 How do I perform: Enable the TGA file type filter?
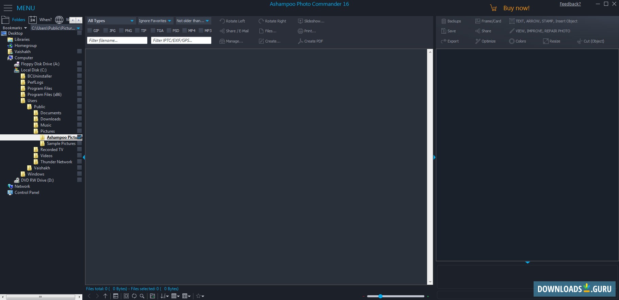pos(153,31)
